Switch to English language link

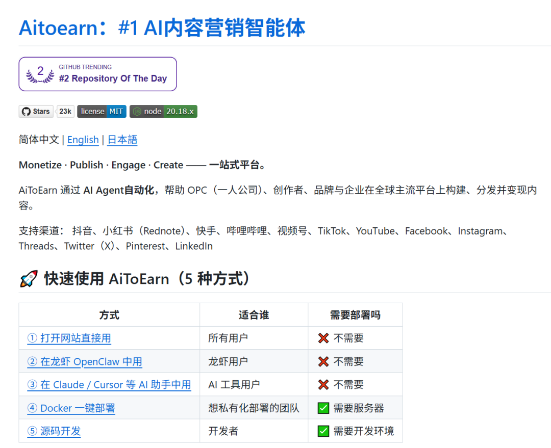[x=83, y=140]
